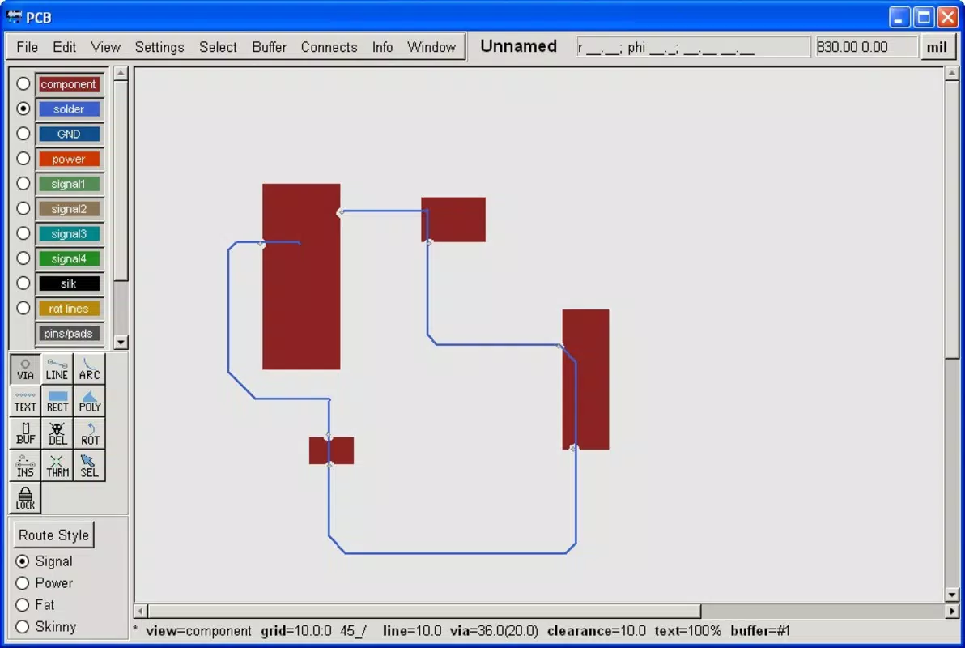Click layer list scroll up arrow
Screen dimensions: 965x648
pyautogui.click(x=121, y=73)
